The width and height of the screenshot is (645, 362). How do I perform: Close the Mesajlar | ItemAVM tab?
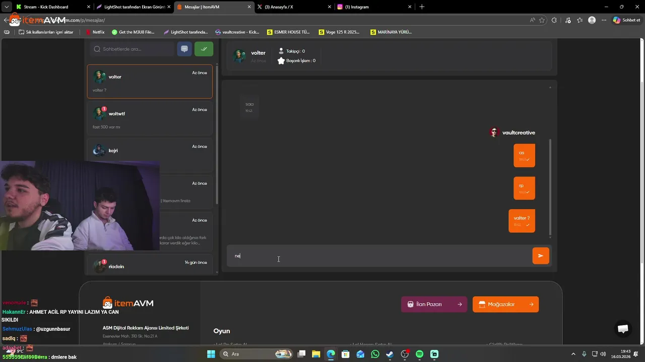(x=249, y=7)
